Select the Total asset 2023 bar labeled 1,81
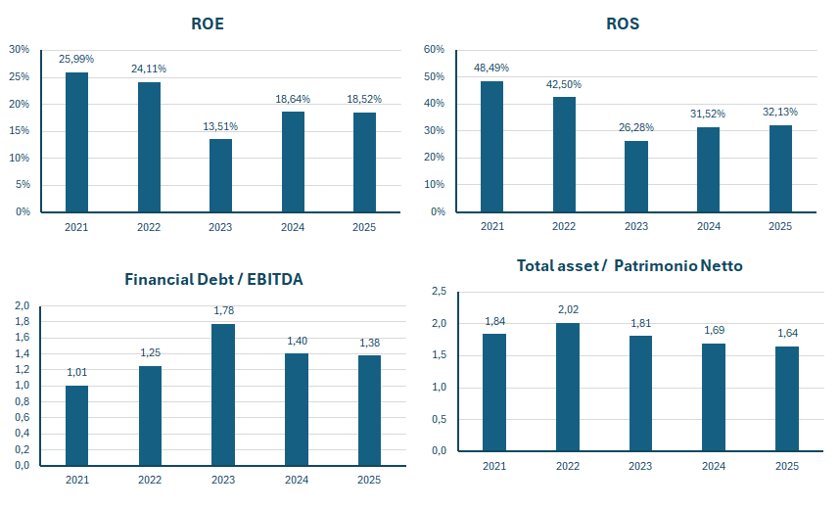The height and width of the screenshot is (509, 839). (x=640, y=393)
